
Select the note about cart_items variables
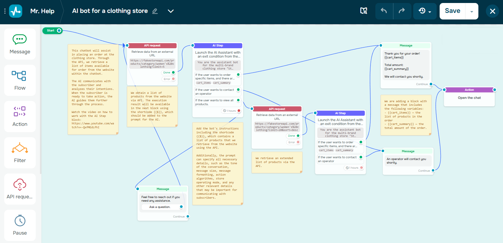click(406, 115)
